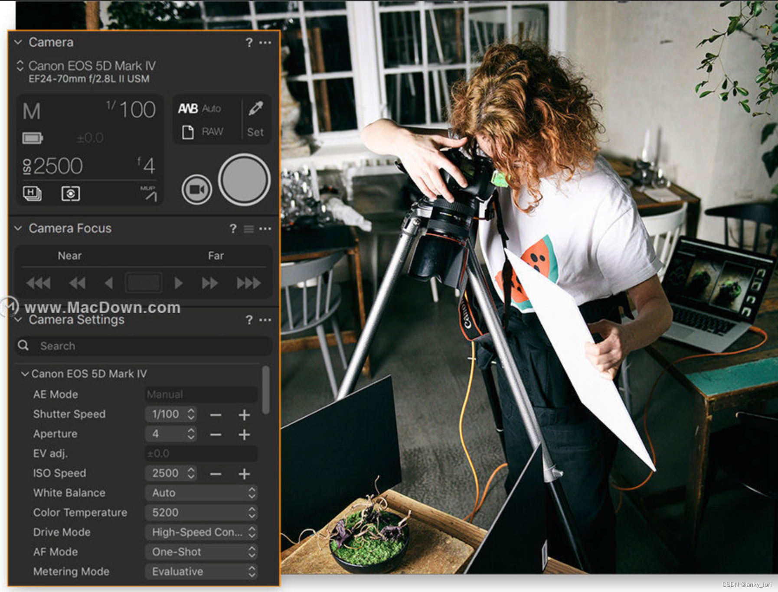778x592 pixels.
Task: Click the EF24-70mm f/2.8L II USM lens label
Action: click(89, 79)
